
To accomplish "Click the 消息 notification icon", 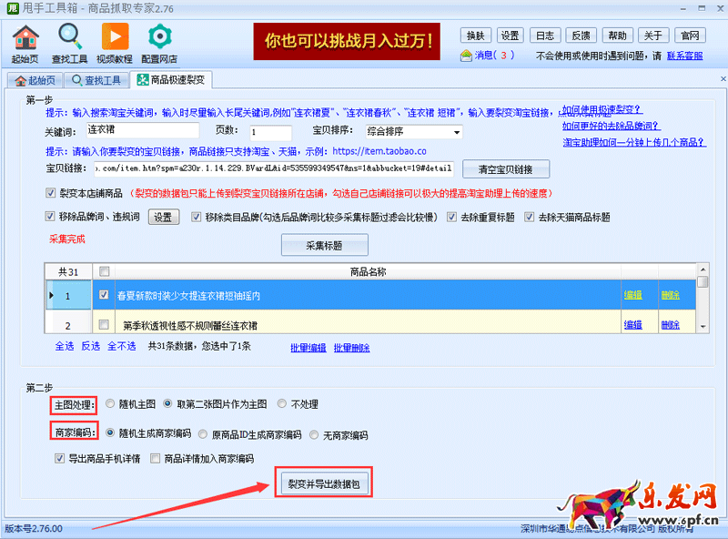I will point(467,56).
